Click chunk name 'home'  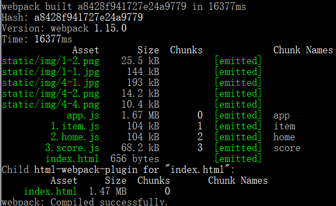284,138
